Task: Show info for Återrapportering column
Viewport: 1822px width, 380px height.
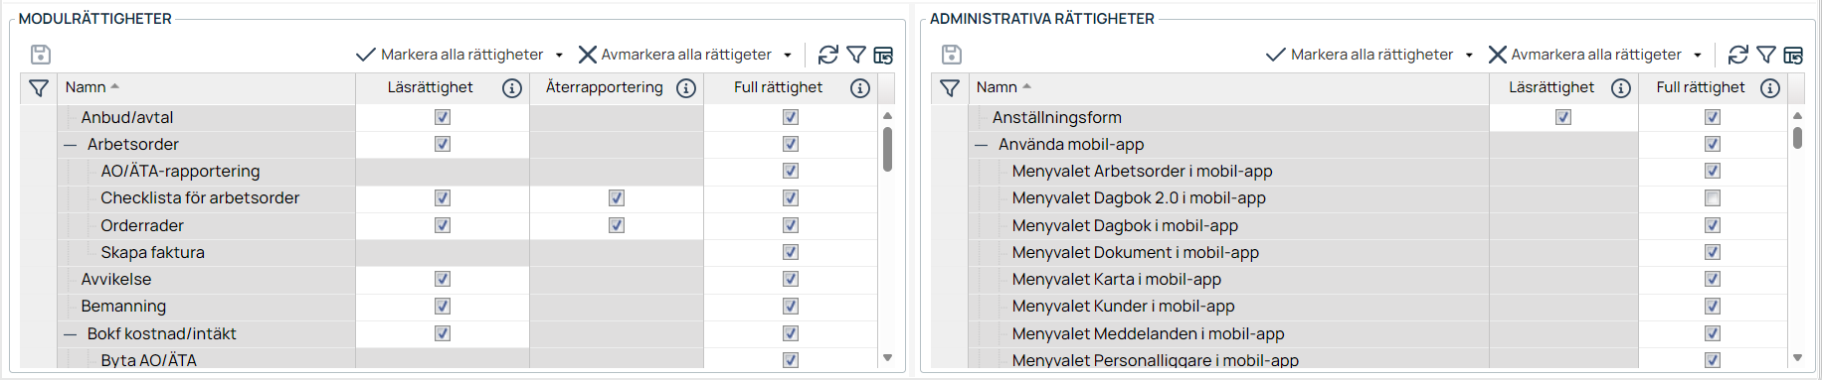Action: tap(686, 88)
